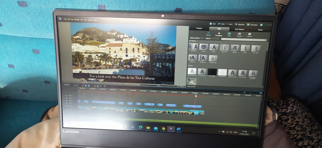The height and width of the screenshot is (148, 322).
Task: Open Microsoft Edge from the taskbar
Action: click(x=141, y=128)
